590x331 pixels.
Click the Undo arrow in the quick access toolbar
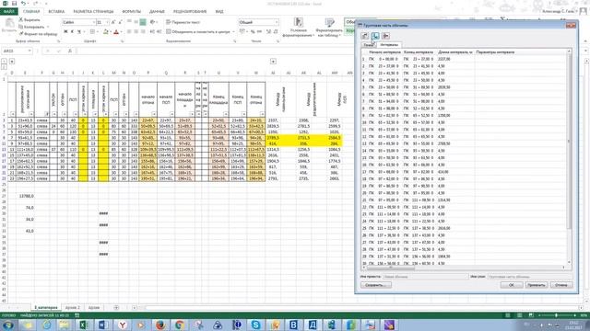(23, 4)
